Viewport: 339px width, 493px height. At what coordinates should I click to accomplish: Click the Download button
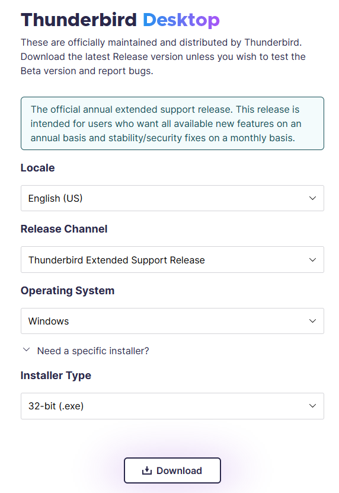click(172, 470)
